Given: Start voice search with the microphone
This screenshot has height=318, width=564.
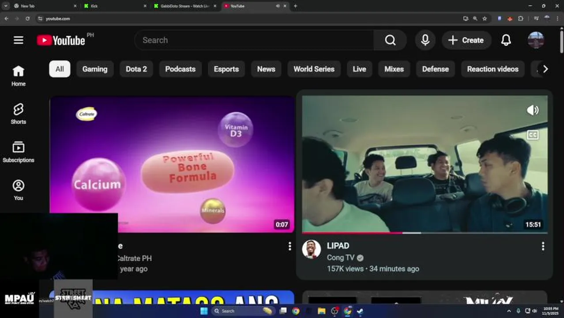Looking at the screenshot, I should coord(425,40).
